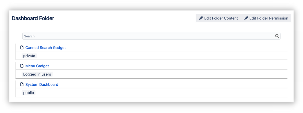
Task: Select the public permission tag
Action: pos(29,93)
